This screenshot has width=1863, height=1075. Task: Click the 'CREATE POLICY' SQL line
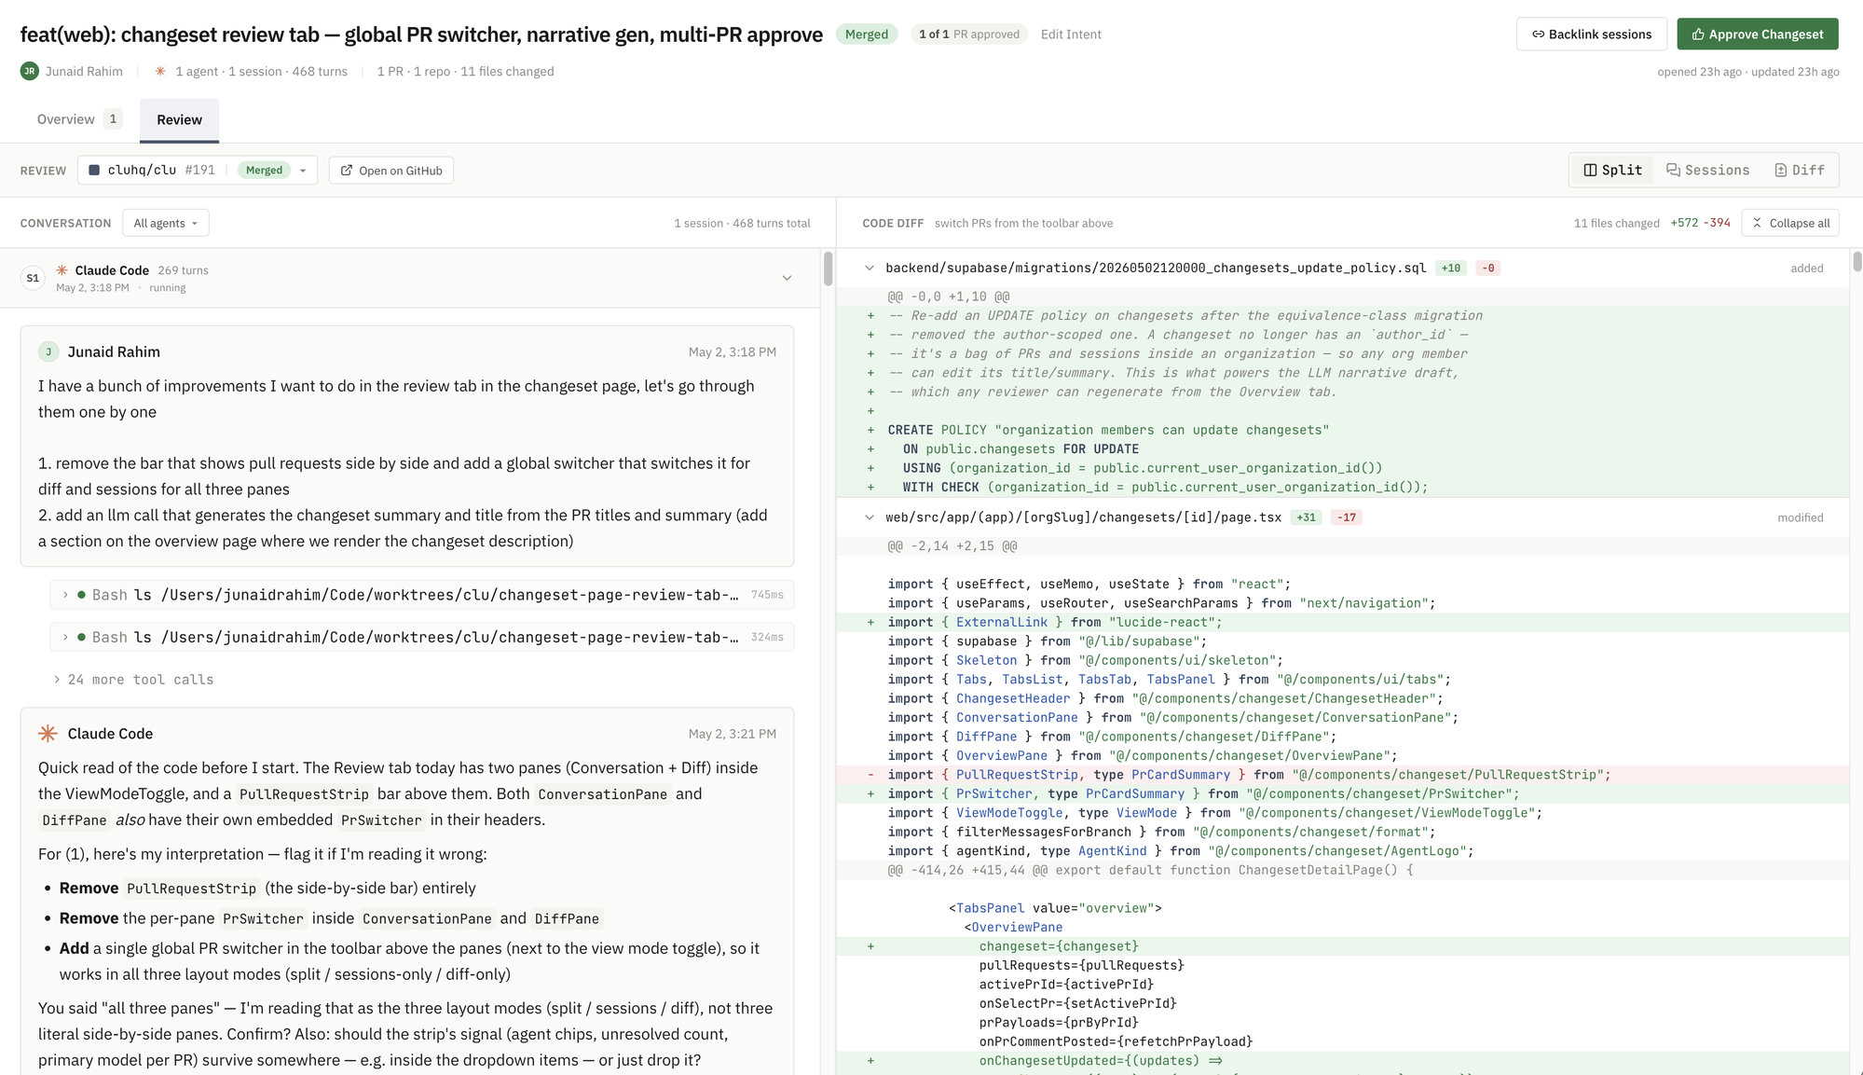[x=1342, y=430]
